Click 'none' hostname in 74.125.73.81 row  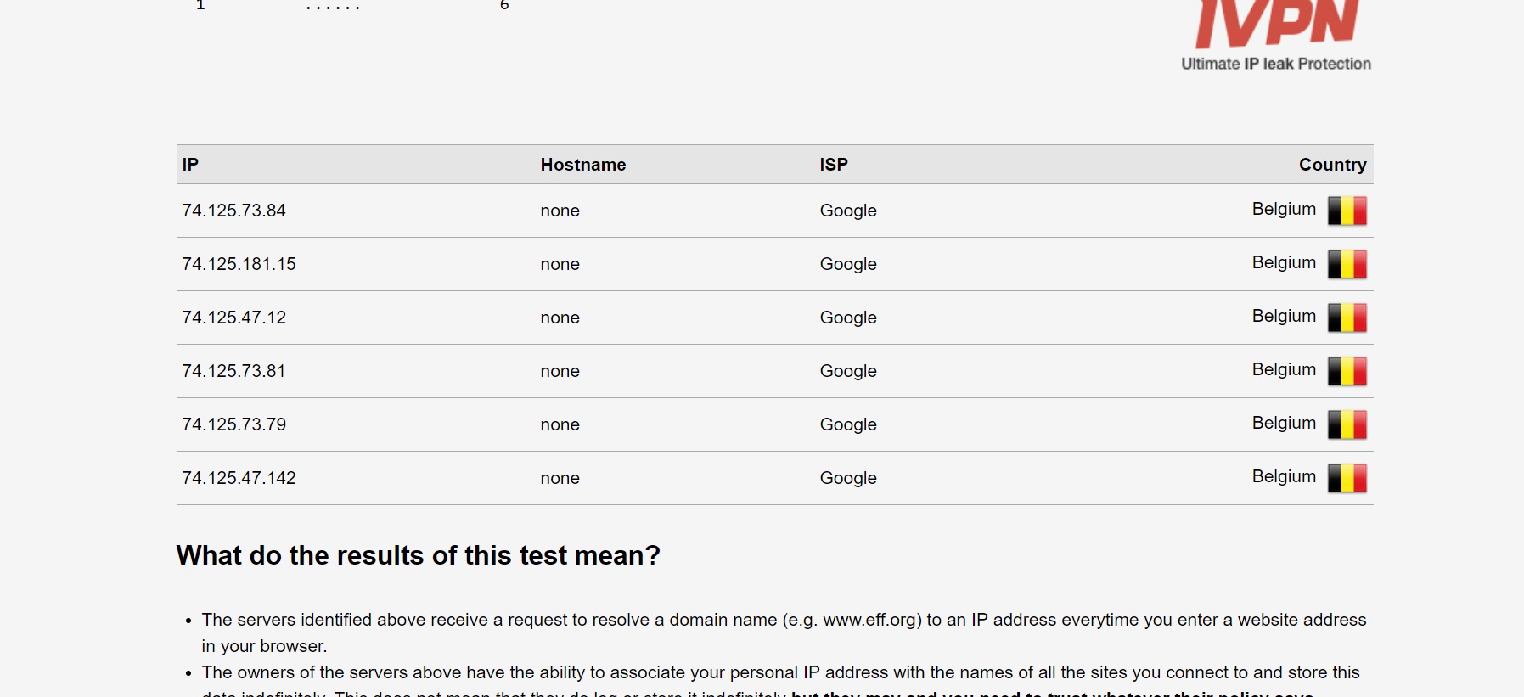tap(560, 371)
